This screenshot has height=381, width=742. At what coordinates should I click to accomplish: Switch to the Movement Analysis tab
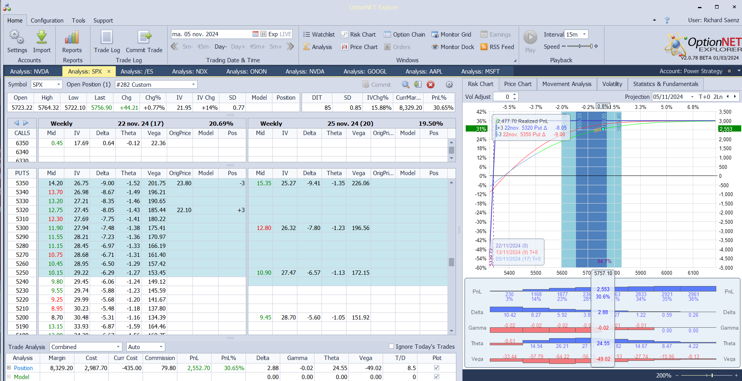coord(567,84)
